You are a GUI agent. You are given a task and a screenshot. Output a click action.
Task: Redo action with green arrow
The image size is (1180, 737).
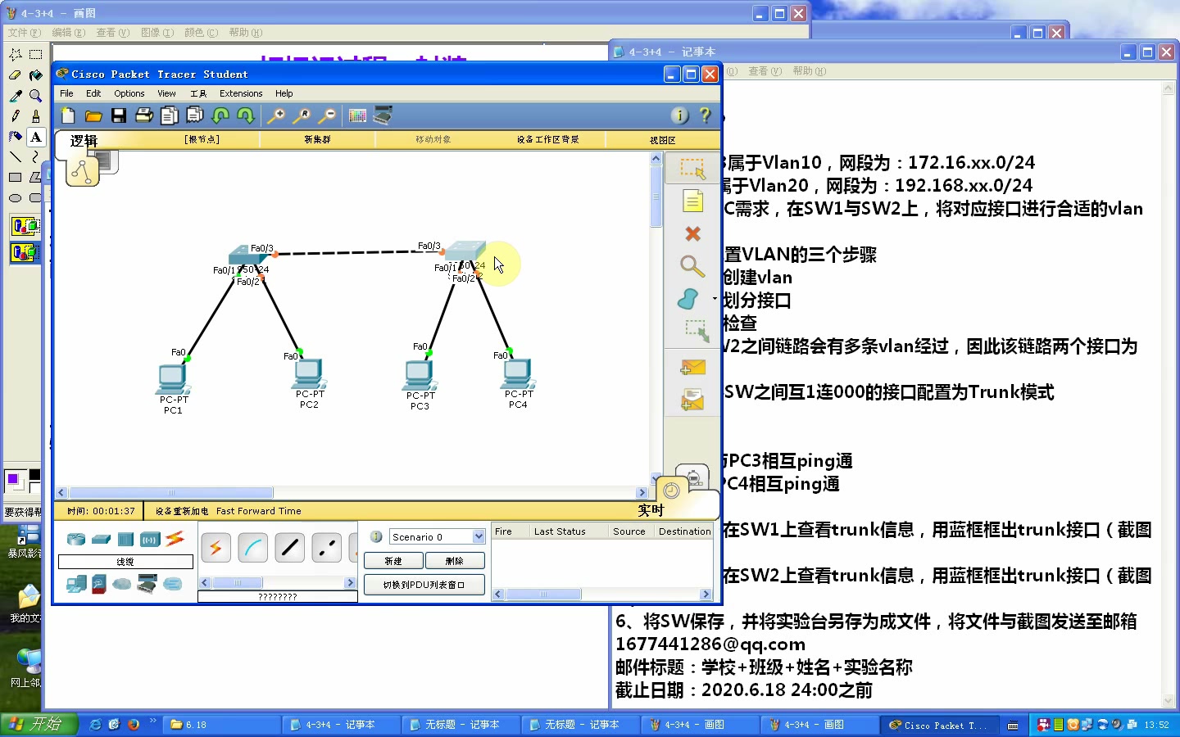tap(246, 115)
